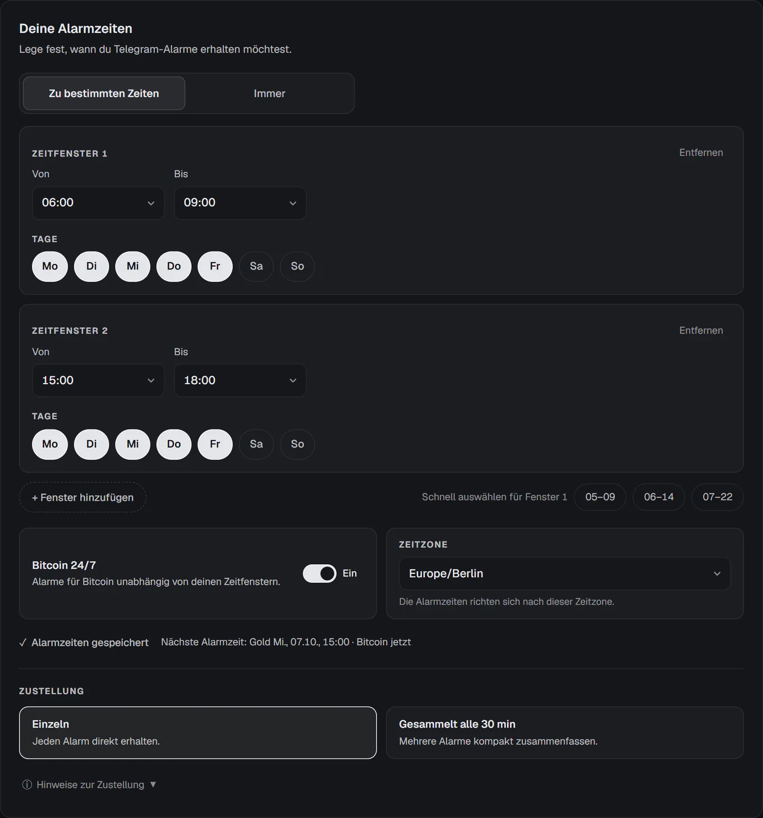Apply the 05–09 quick preset

(600, 497)
